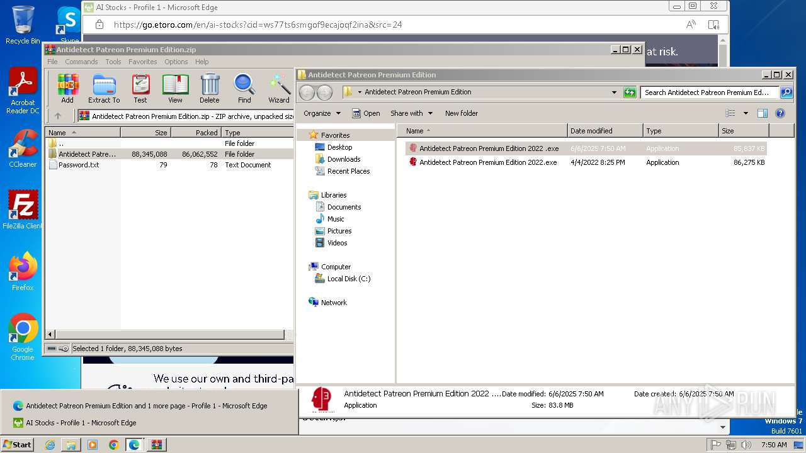This screenshot has width=806, height=453.
Task: Click the Test archive icon
Action: pos(140,89)
